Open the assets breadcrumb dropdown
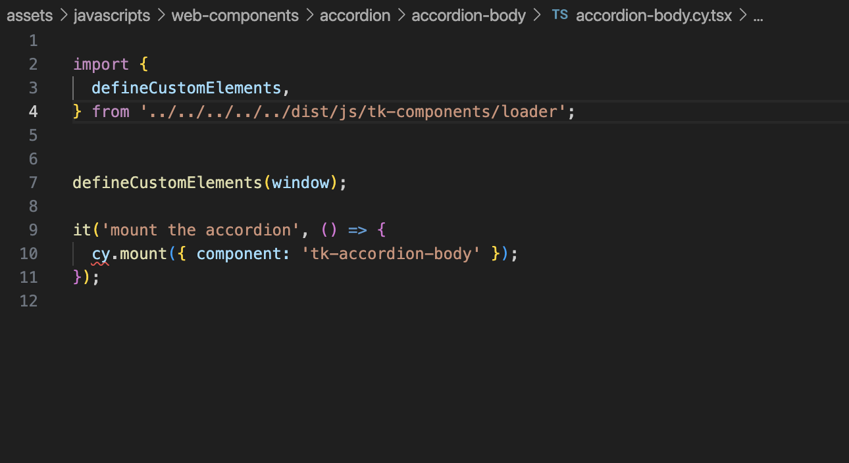 29,15
